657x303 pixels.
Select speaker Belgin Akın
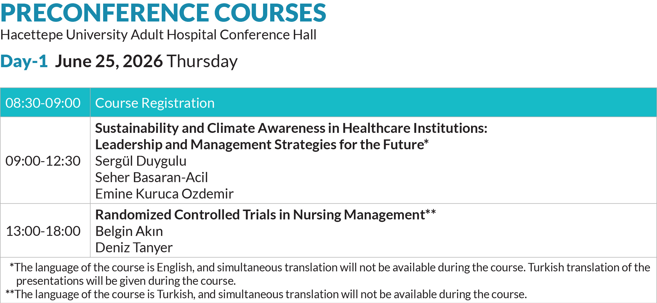[x=129, y=231]
